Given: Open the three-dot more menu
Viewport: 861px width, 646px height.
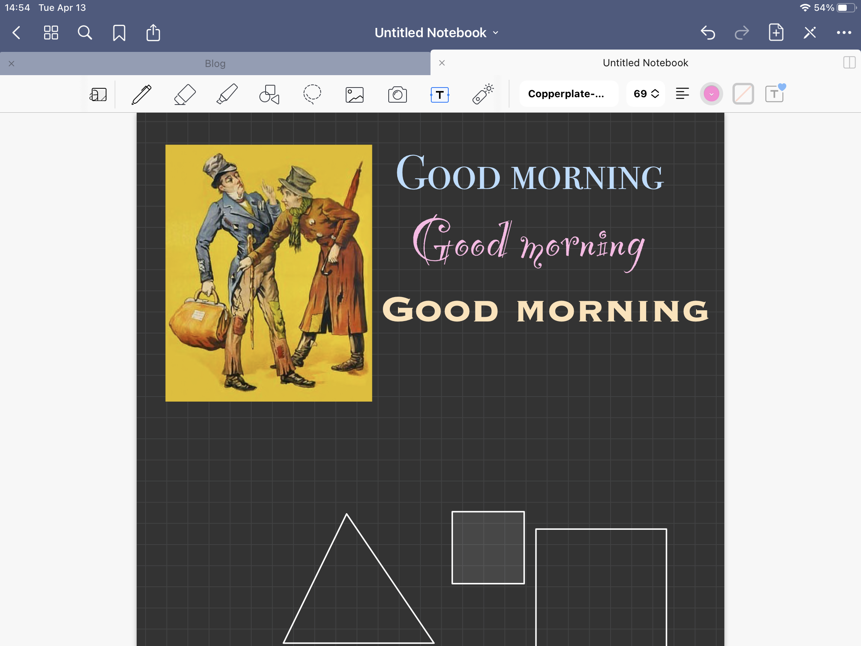Looking at the screenshot, I should (844, 33).
